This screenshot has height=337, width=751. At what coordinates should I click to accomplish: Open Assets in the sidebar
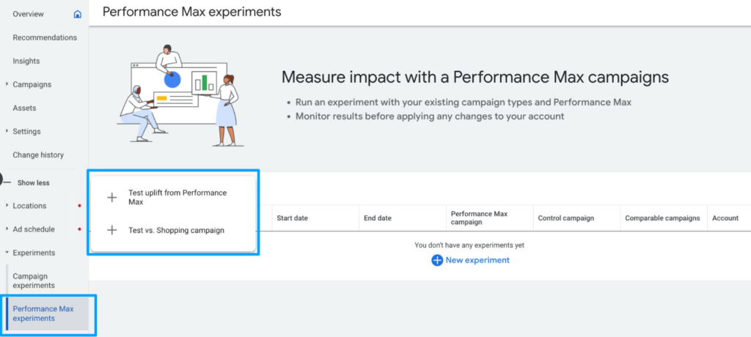[24, 108]
